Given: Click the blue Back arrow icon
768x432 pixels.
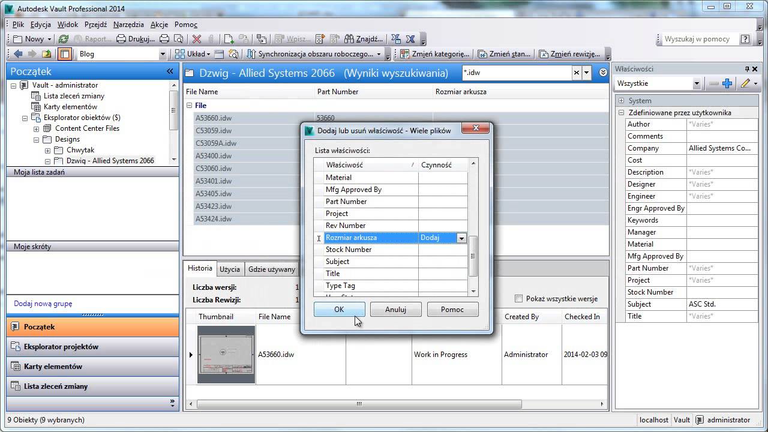Looking at the screenshot, I should (x=18, y=54).
